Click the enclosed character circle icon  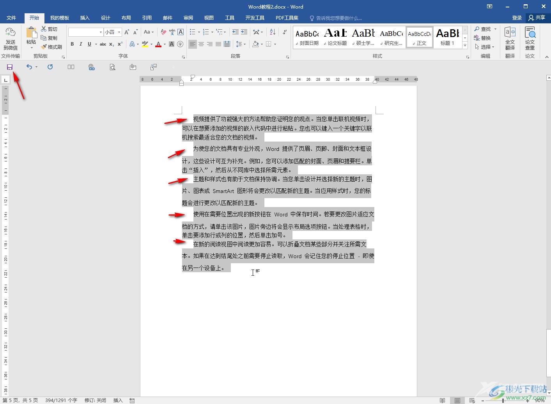[x=180, y=44]
